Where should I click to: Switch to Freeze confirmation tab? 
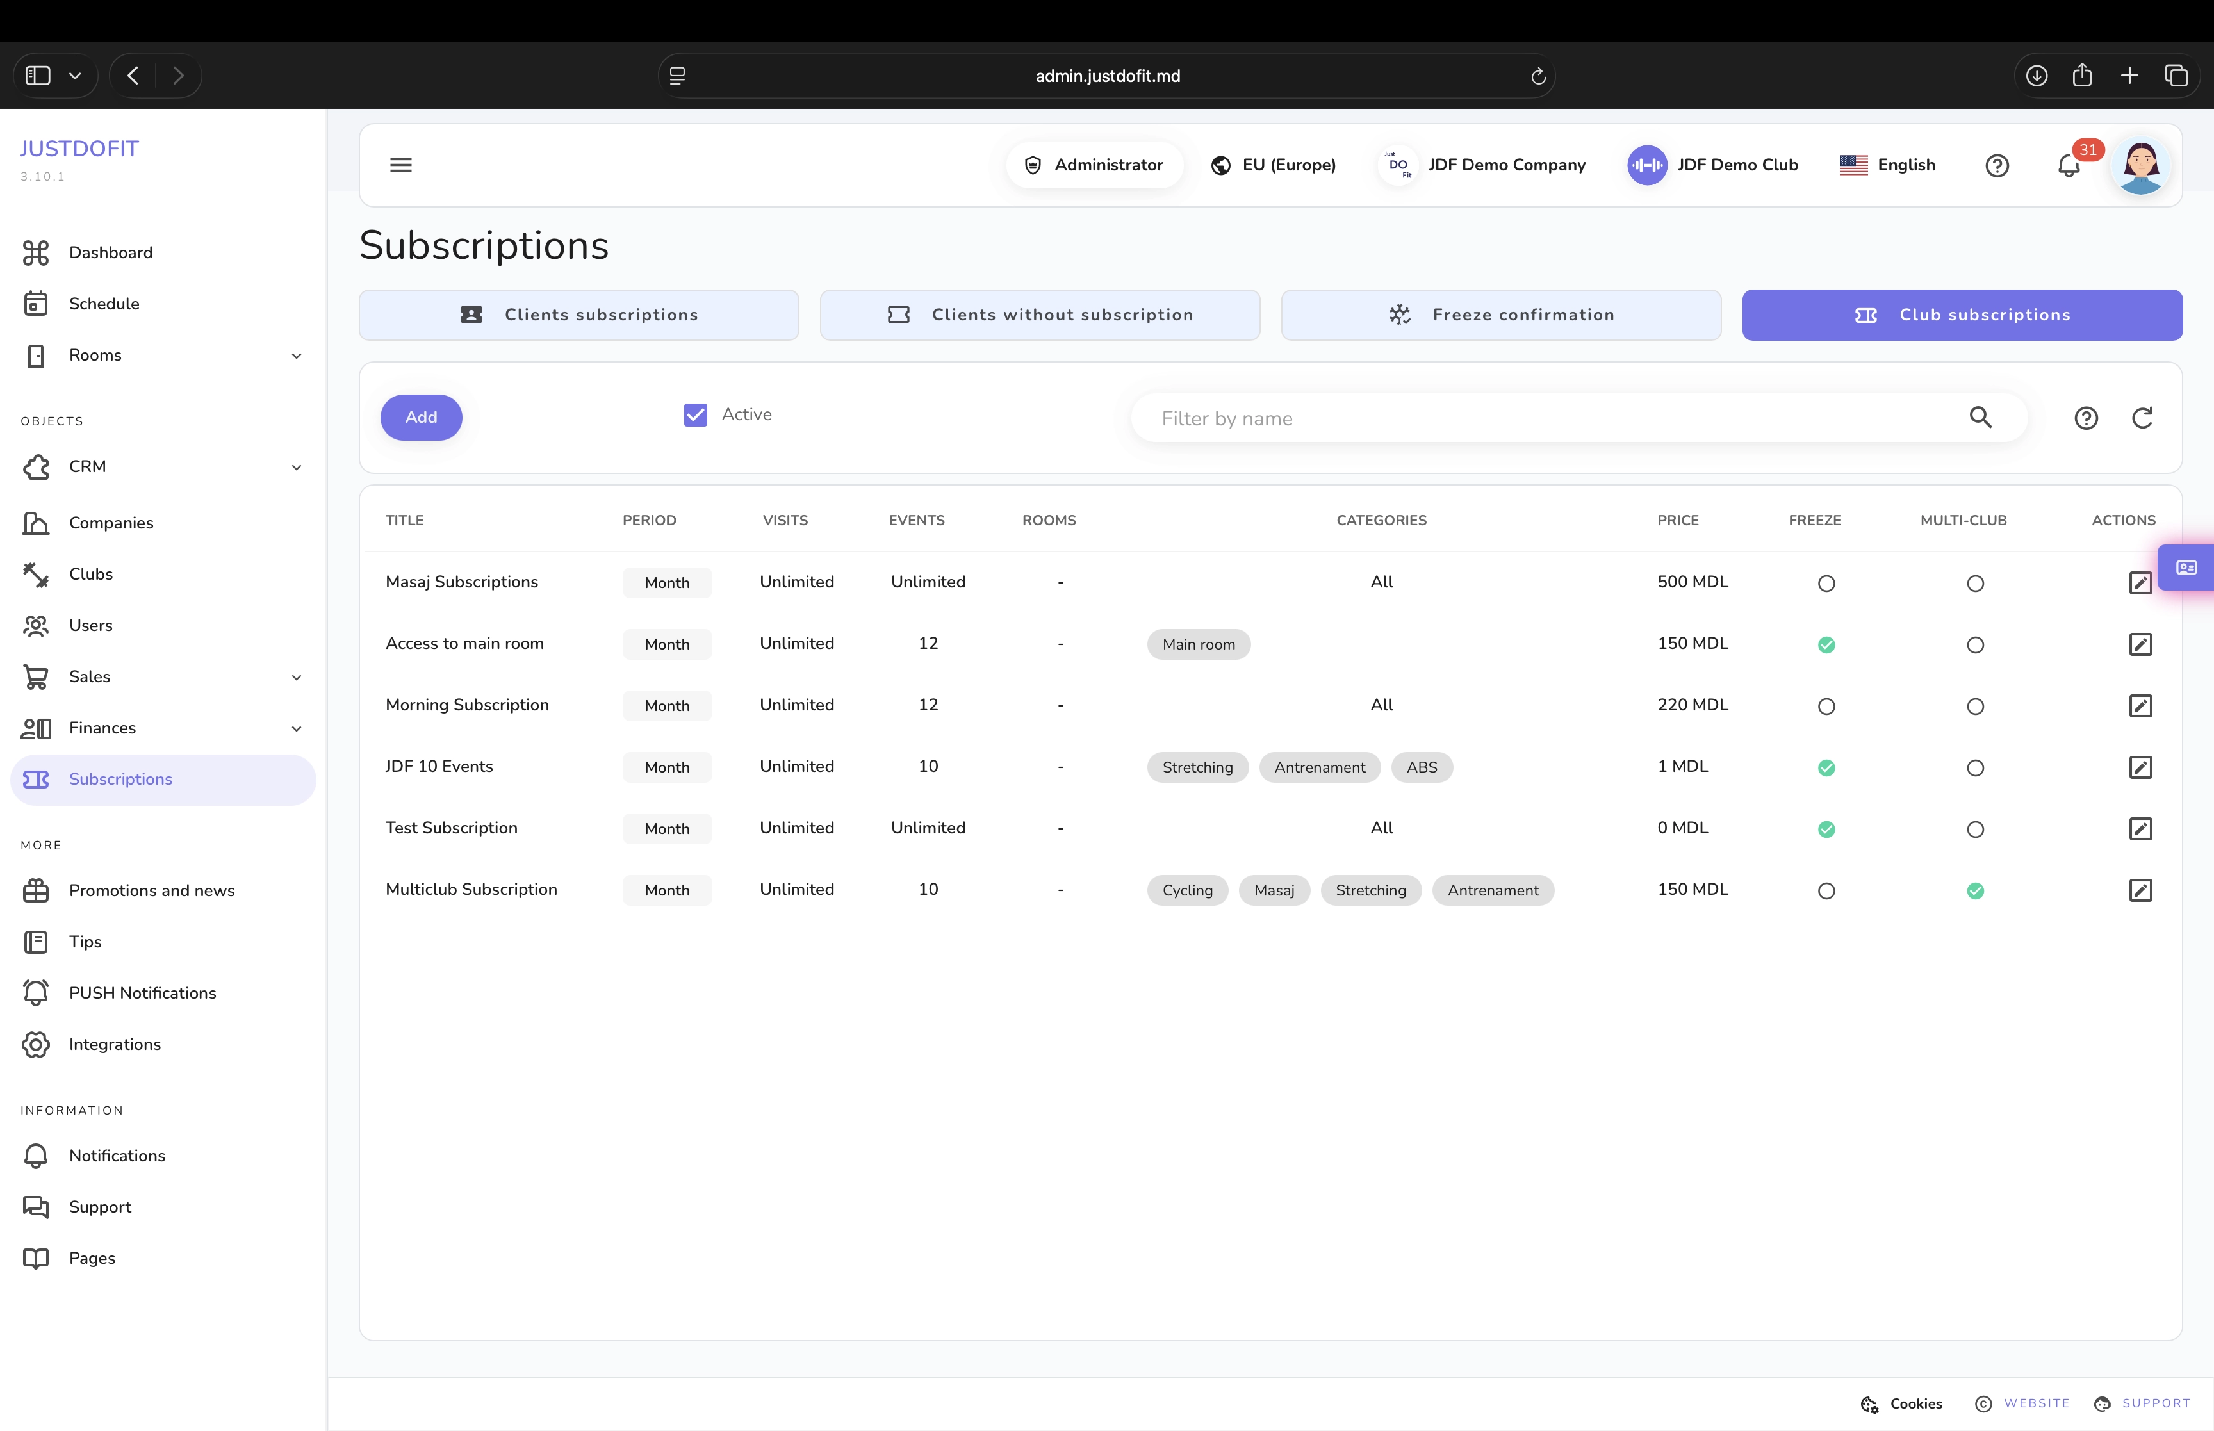pos(1500,315)
